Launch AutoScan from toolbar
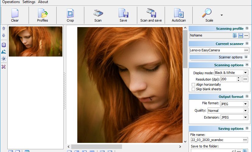This screenshot has height=152, width=252. click(x=179, y=15)
